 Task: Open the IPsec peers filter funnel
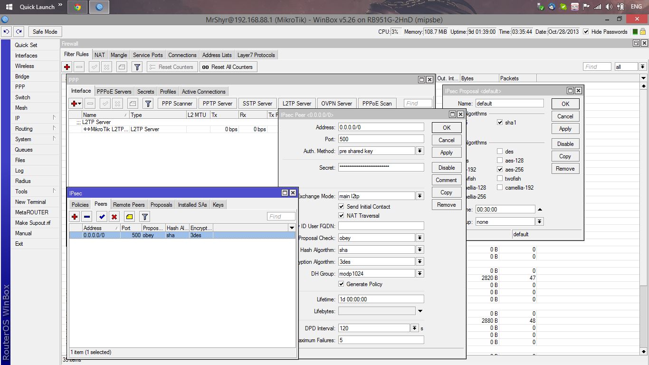(144, 217)
